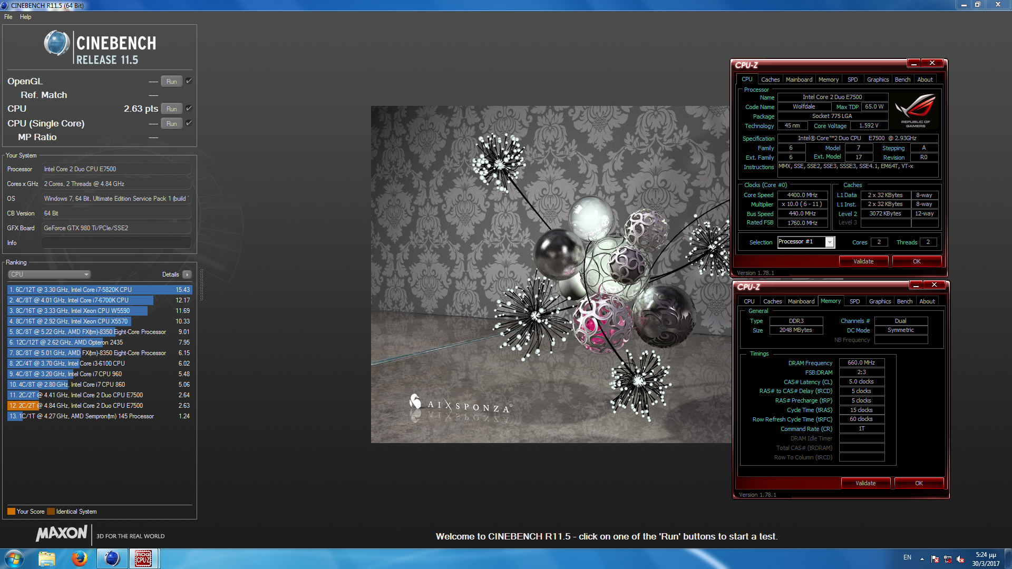1012x569 pixels.
Task: Switch to Mainboard tab in upper CPU-Z
Action: coord(799,80)
